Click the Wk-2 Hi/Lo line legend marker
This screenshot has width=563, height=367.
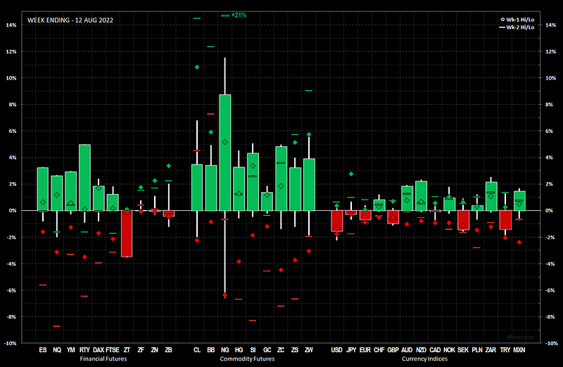click(502, 27)
